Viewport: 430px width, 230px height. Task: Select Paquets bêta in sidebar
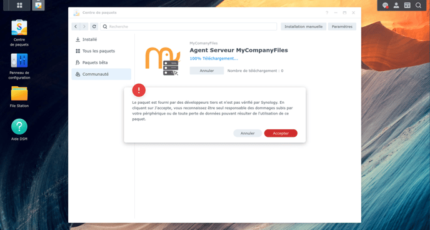(101, 62)
